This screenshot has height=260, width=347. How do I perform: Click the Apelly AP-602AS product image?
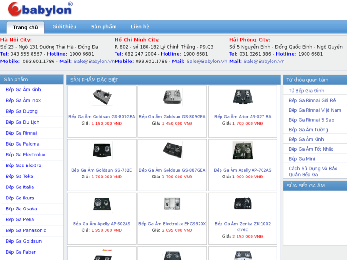[102, 204]
